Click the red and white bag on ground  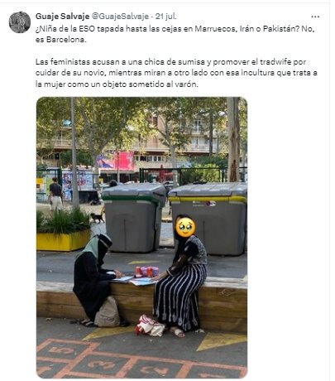point(151,326)
